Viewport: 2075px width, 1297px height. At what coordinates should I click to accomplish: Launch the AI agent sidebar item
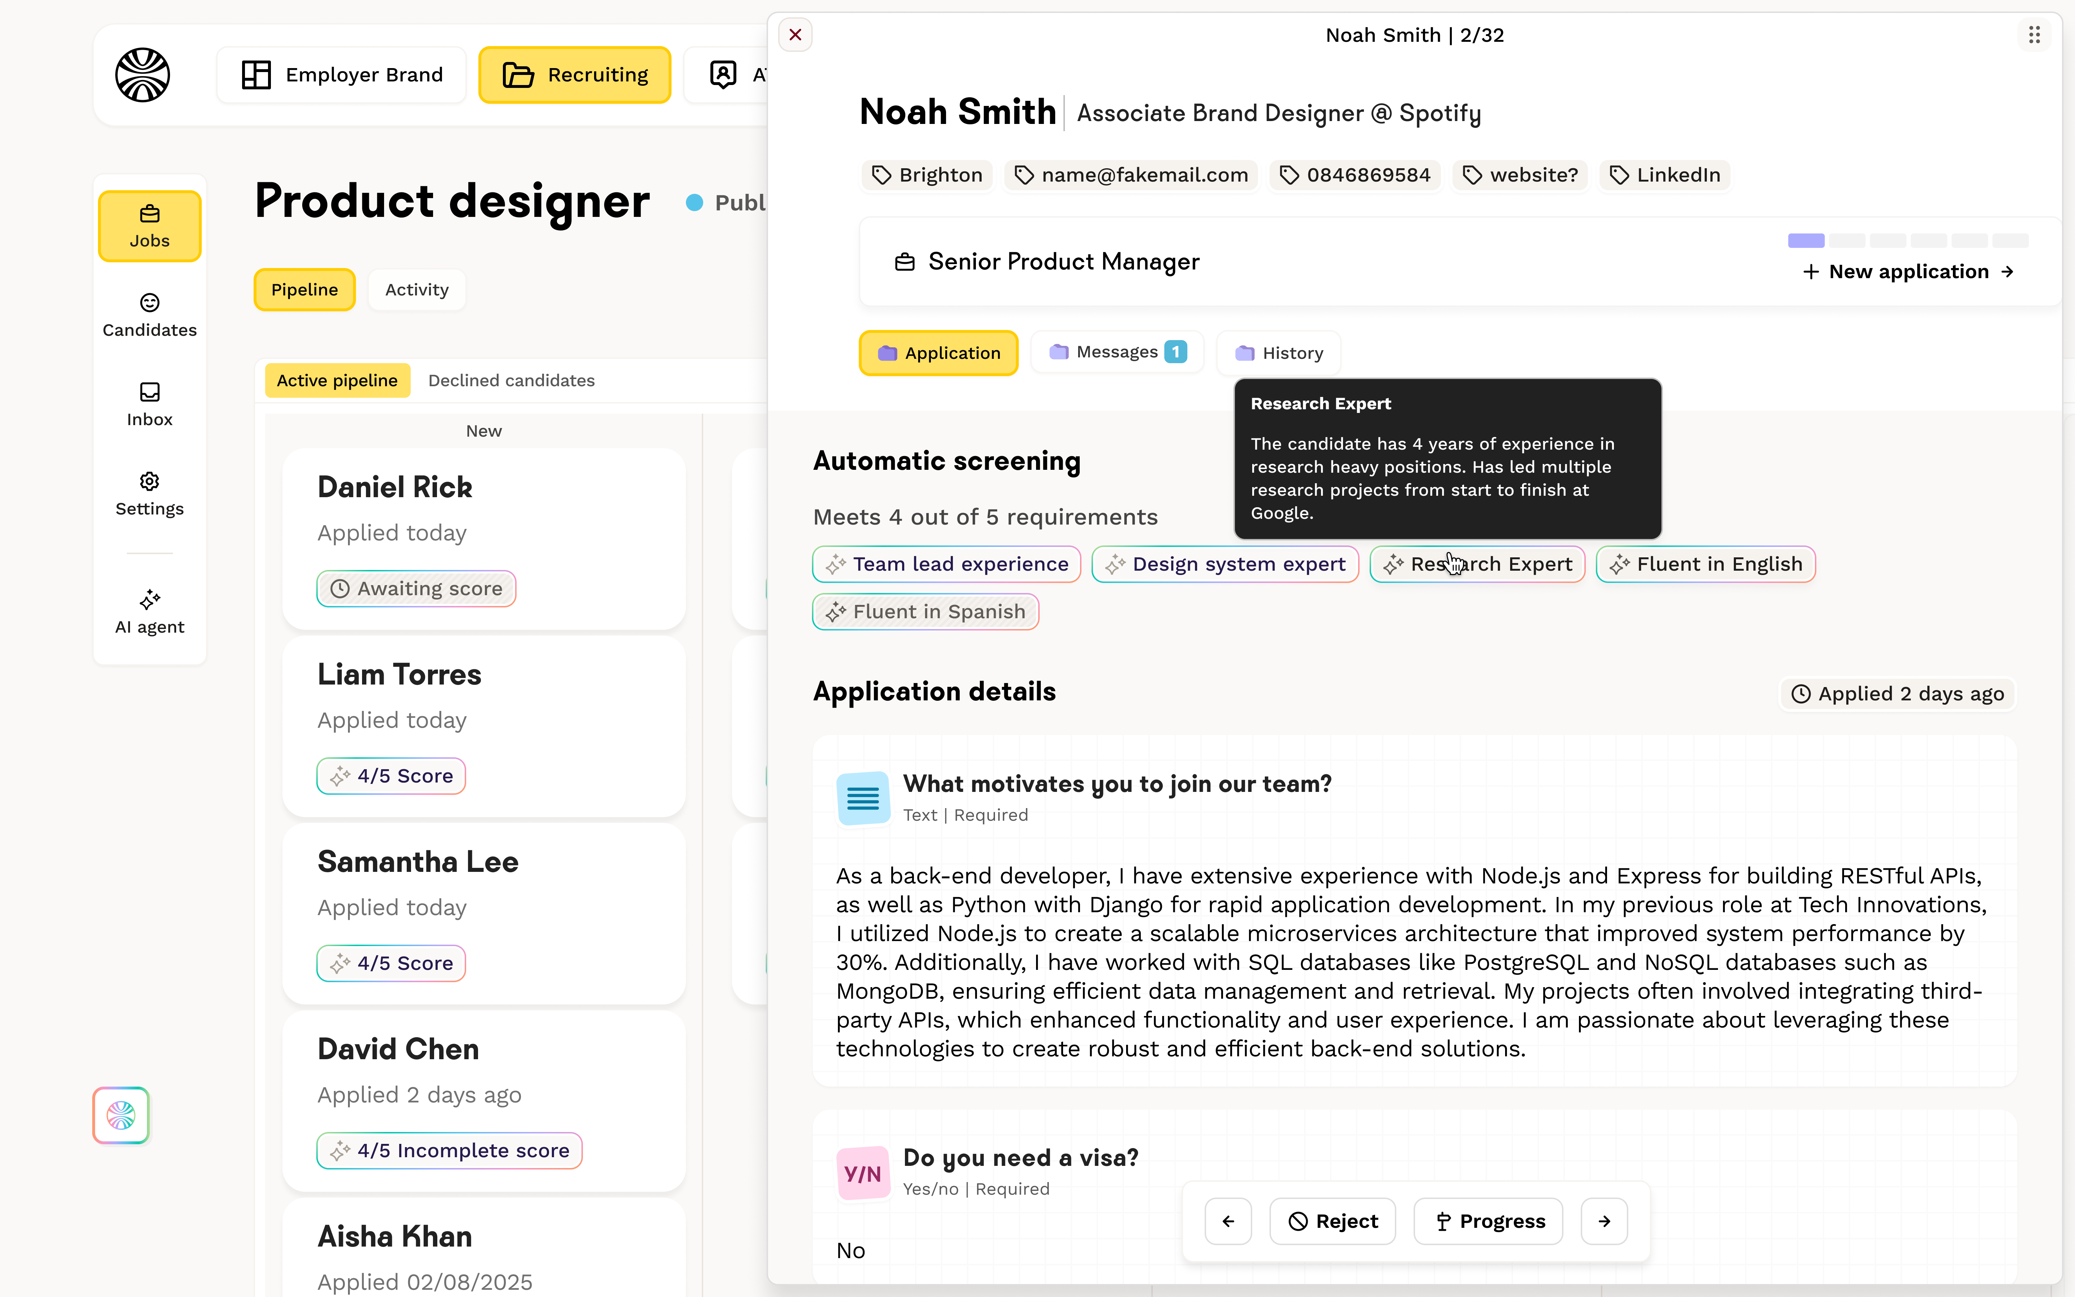coord(149,612)
